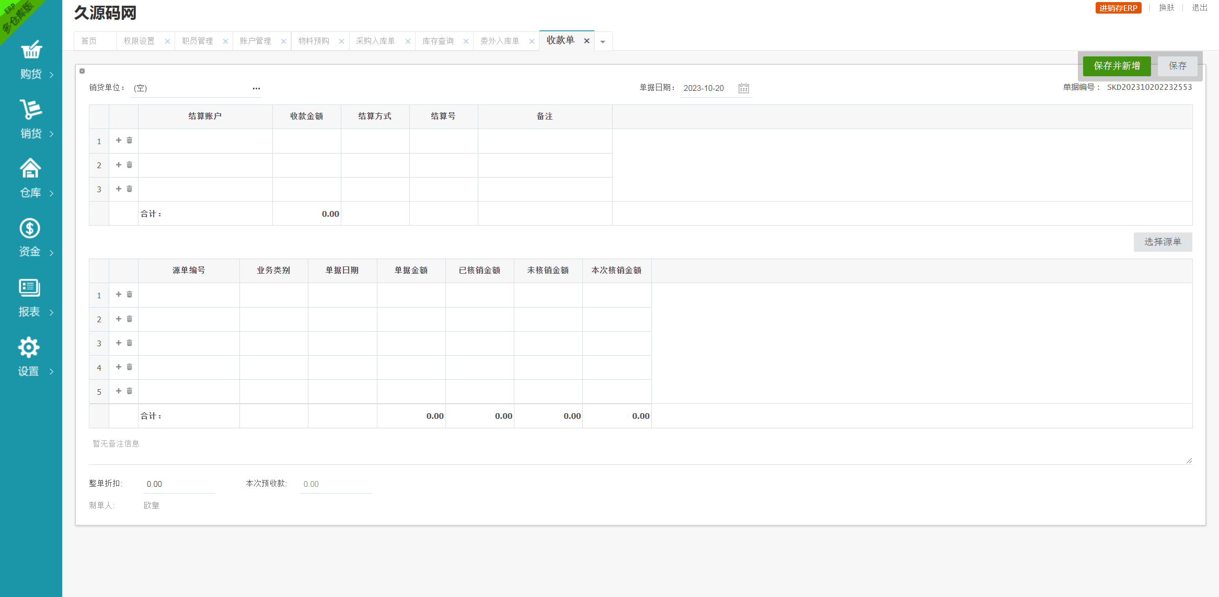Click the 整单折扣 input field
Viewport: 1219px width, 597px height.
click(x=179, y=484)
